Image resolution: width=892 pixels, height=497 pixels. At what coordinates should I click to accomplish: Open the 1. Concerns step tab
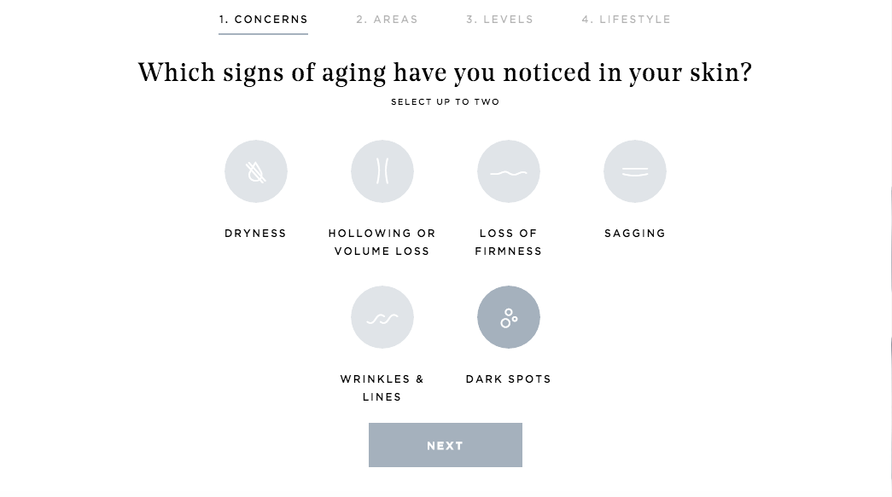(263, 20)
